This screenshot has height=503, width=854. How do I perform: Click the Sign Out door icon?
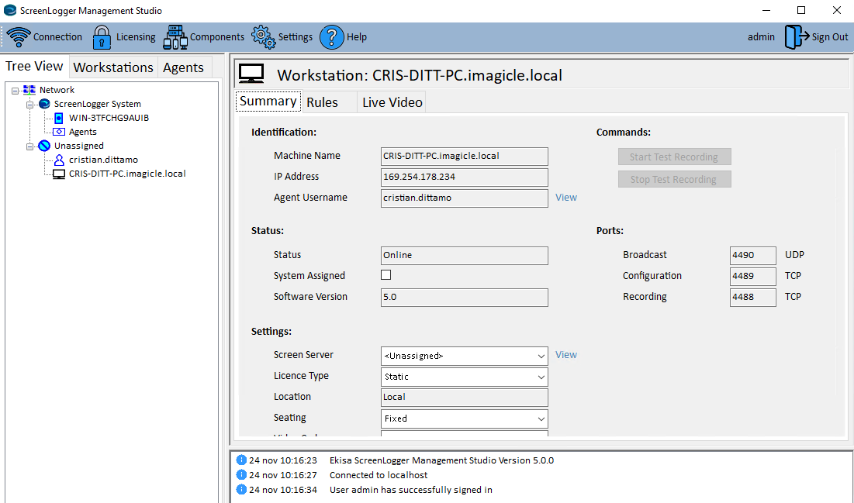tap(796, 37)
